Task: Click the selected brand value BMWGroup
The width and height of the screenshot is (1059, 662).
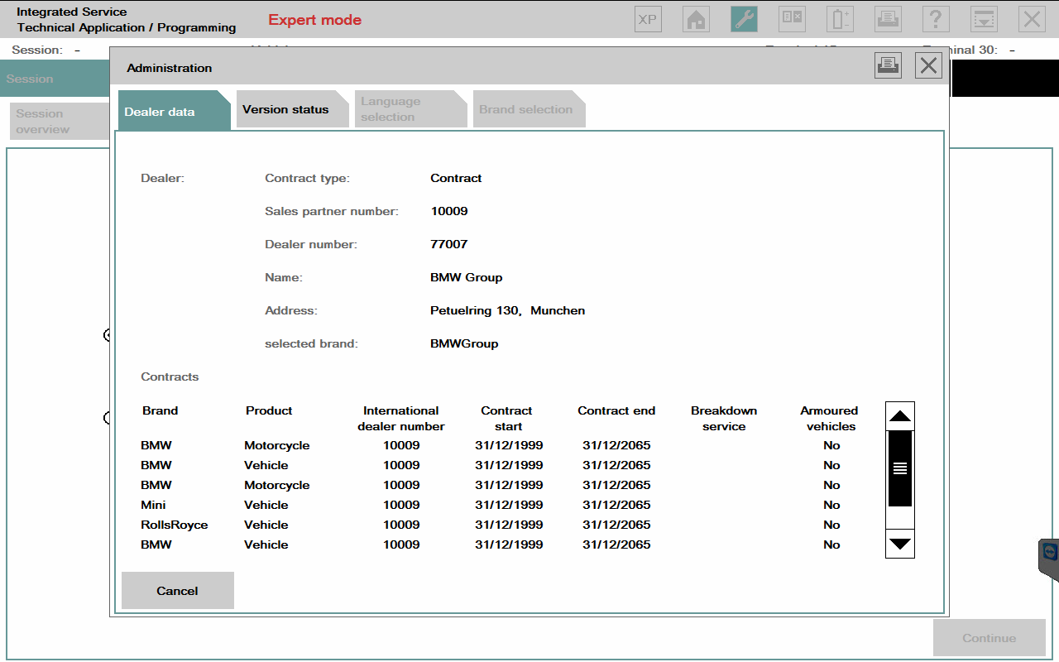Action: (x=465, y=343)
